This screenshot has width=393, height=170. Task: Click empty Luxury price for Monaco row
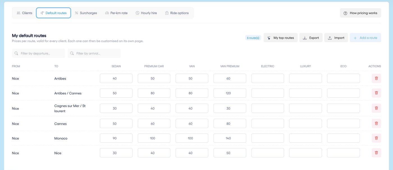click(305, 138)
